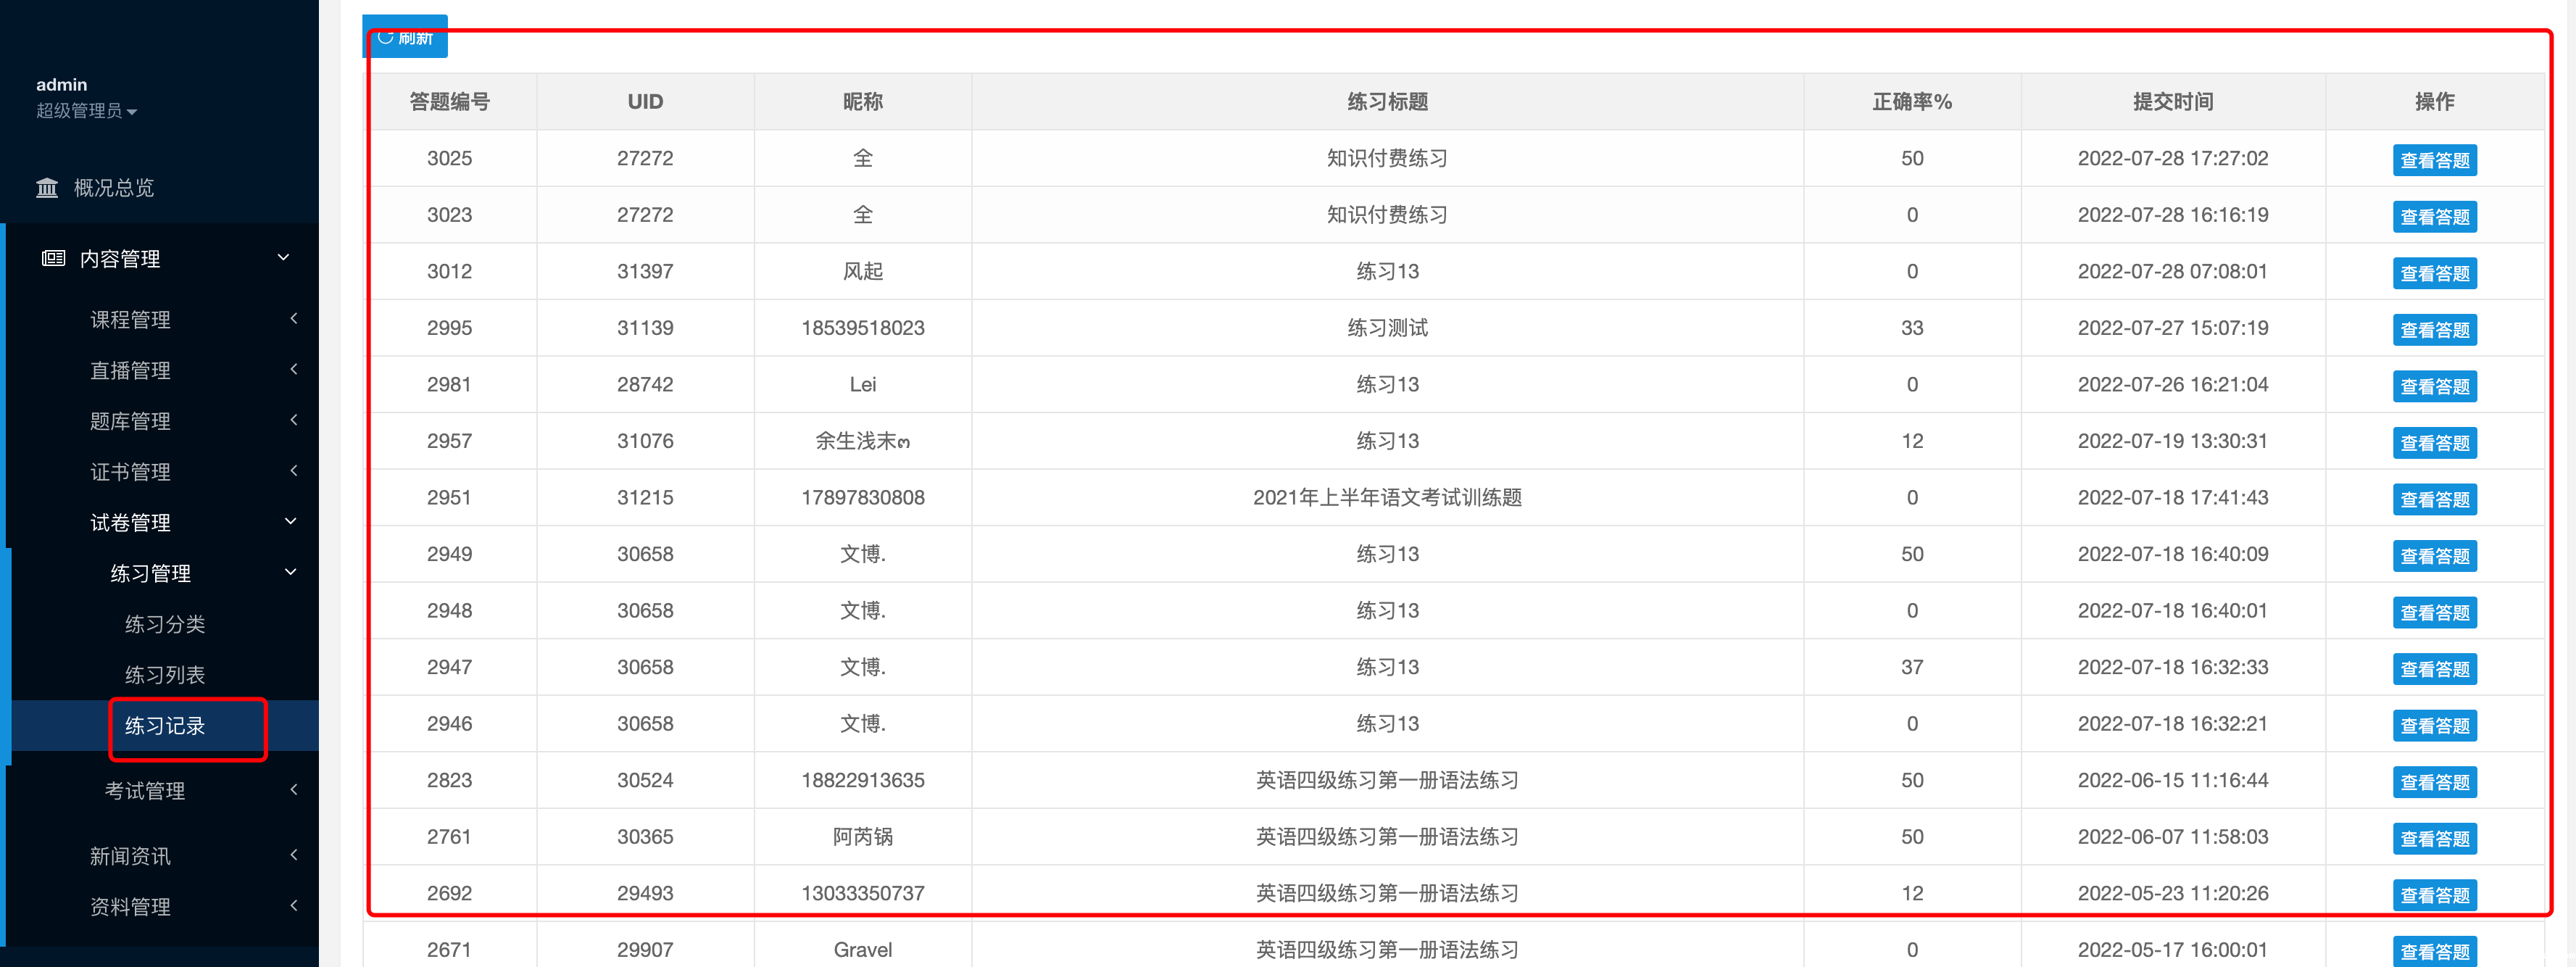The image size is (2576, 967).
Task: Open the certificate management menu item
Action: coord(130,472)
